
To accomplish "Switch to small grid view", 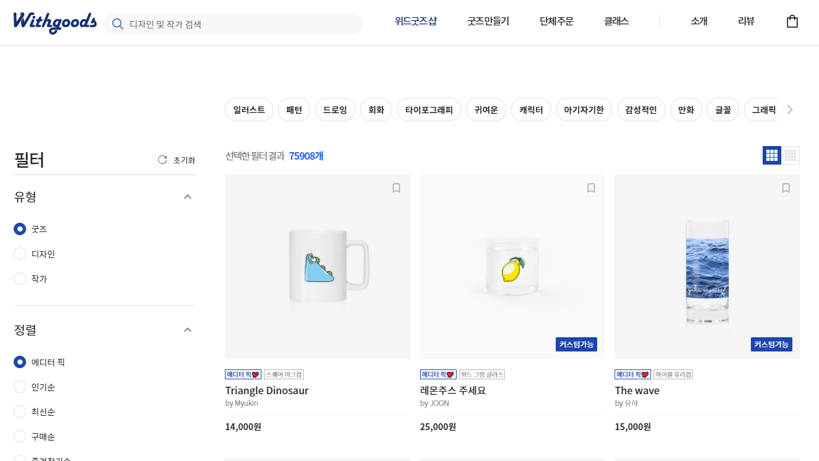I will click(x=791, y=155).
